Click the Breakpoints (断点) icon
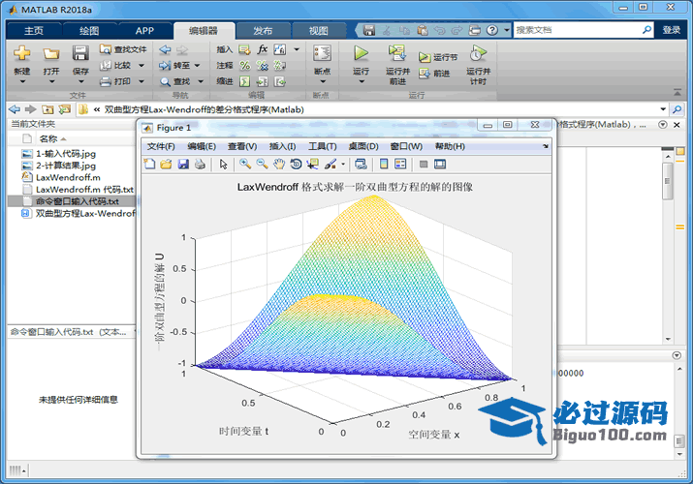The width and height of the screenshot is (693, 484). pos(322,53)
